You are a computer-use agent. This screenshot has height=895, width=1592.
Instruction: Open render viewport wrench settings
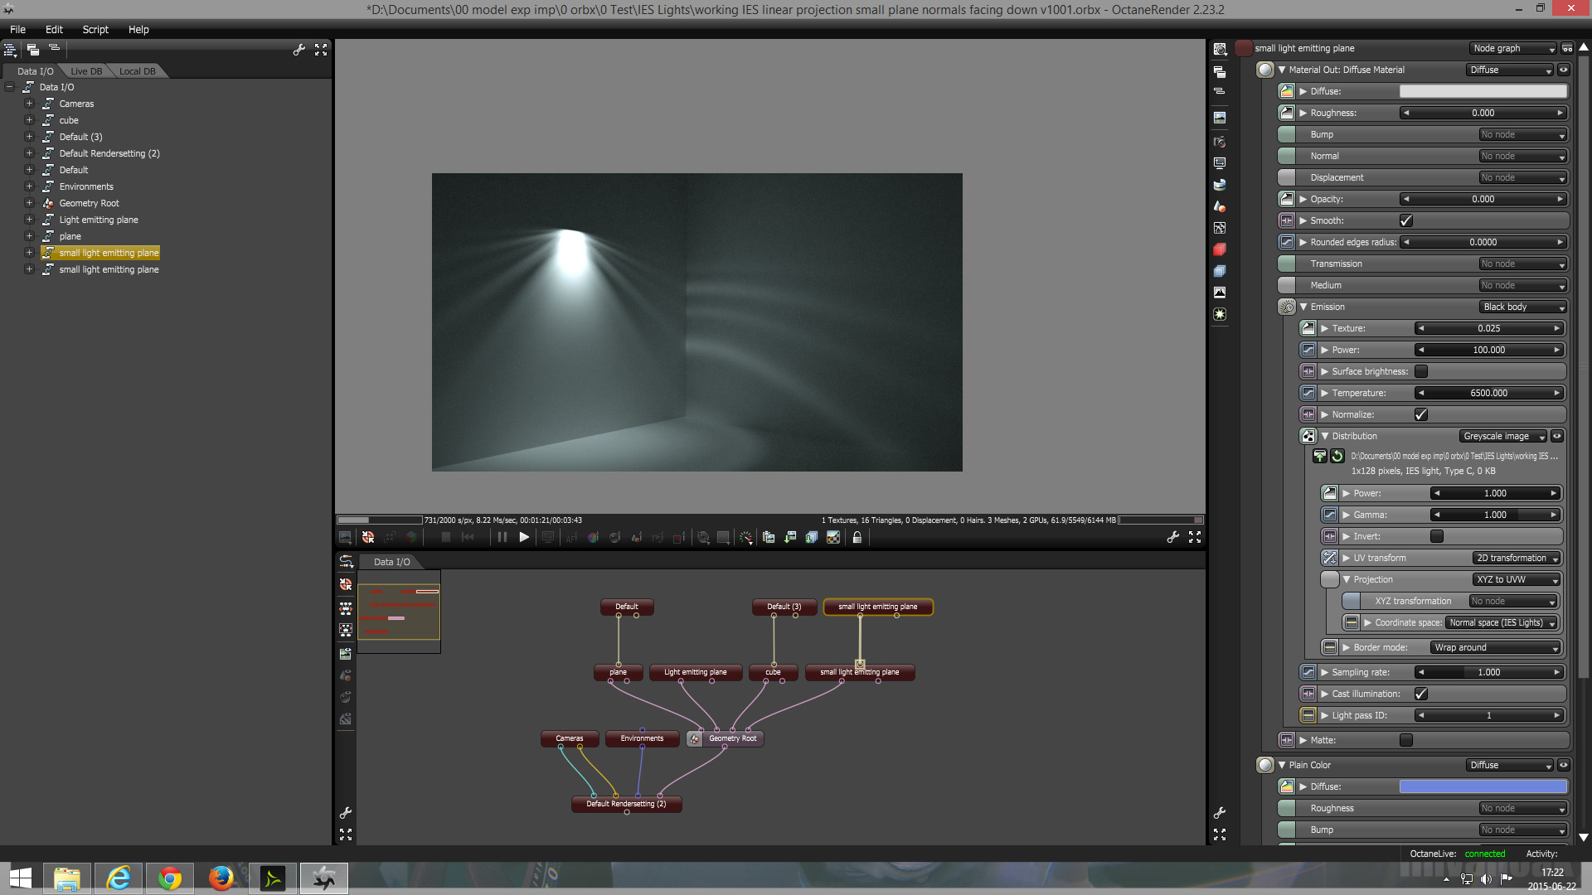pos(1172,537)
